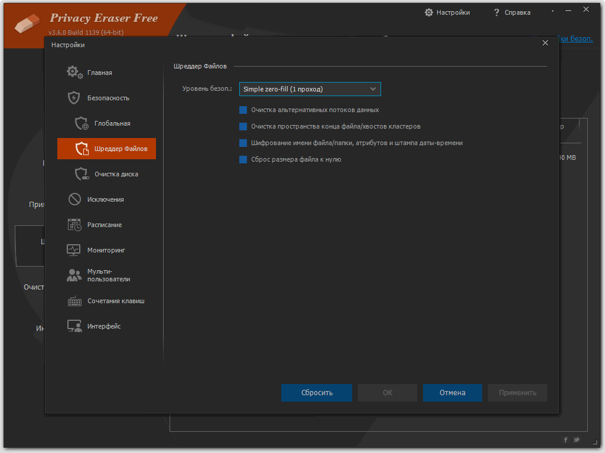This screenshot has width=605, height=453.
Task: Minimize the Privacy Eraser main window
Action: [568, 11]
